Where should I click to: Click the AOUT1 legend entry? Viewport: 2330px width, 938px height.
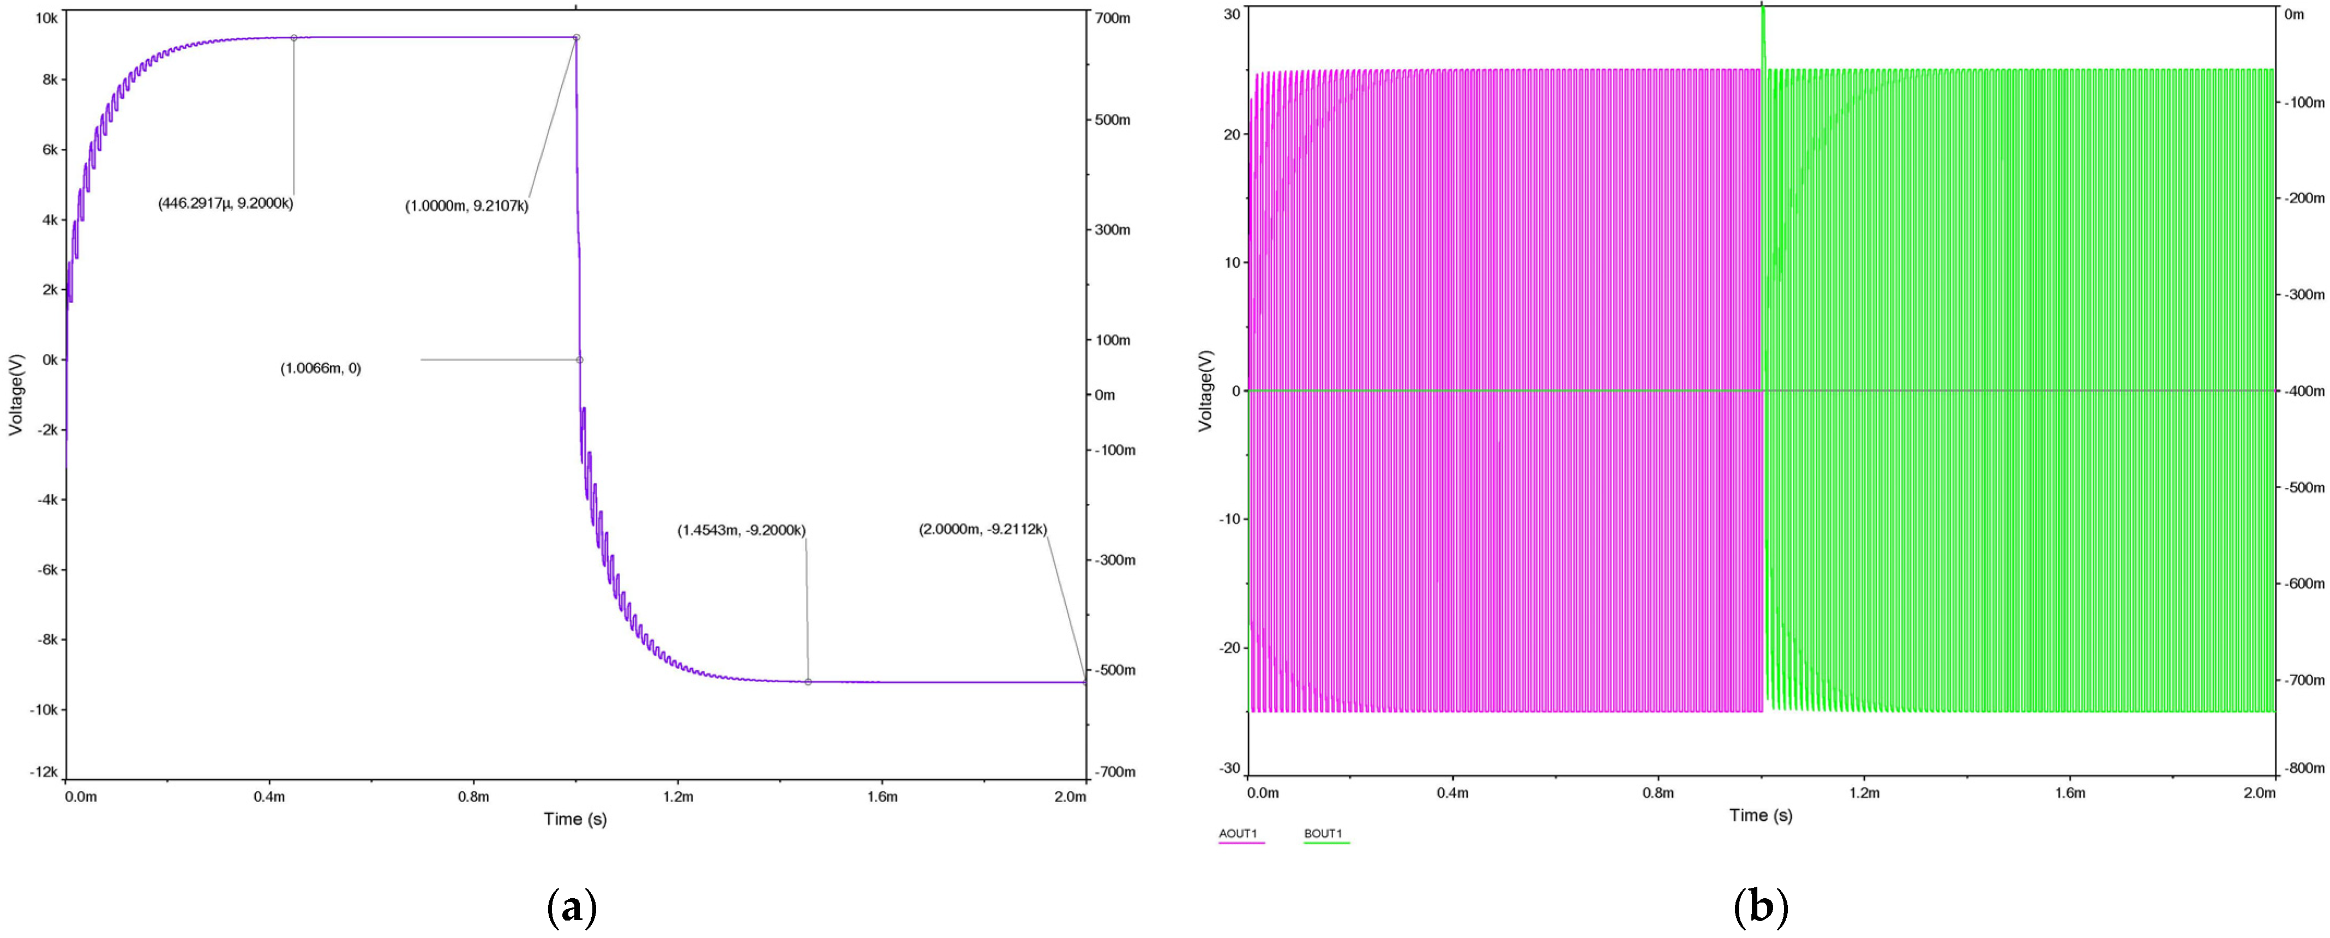(x=1238, y=833)
